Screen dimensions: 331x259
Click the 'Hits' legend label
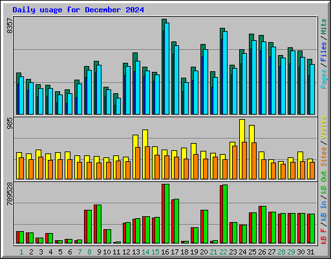323,27
